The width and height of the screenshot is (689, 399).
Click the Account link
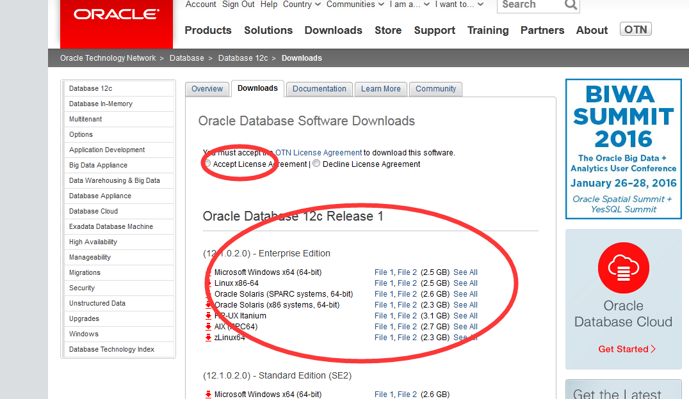tap(201, 4)
